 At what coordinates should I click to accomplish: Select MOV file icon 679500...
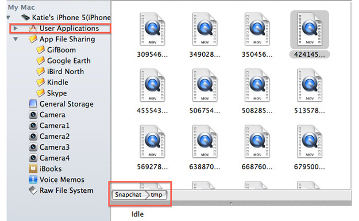[x=310, y=141]
